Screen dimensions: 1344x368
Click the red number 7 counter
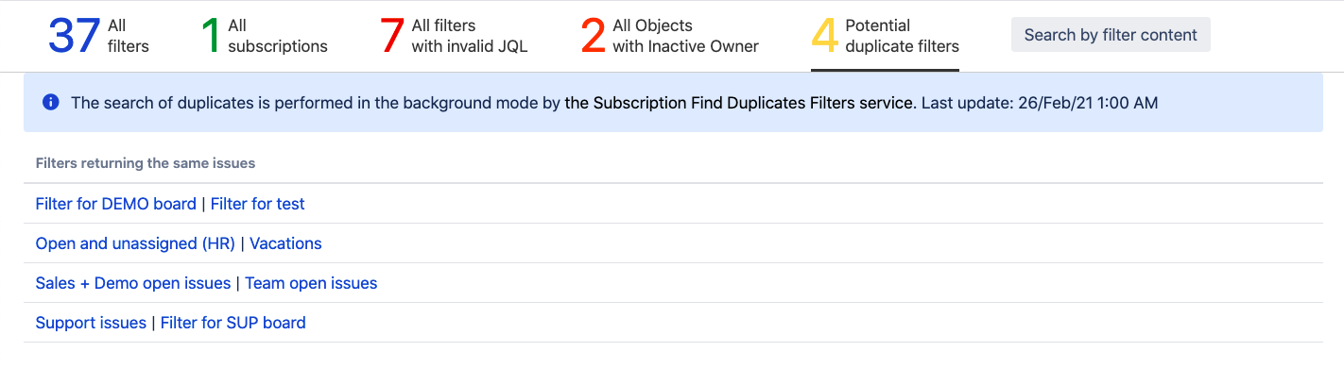pos(391,36)
